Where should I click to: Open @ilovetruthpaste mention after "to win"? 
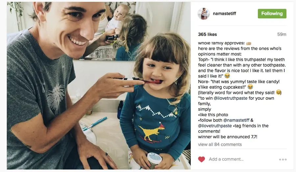click(230, 98)
